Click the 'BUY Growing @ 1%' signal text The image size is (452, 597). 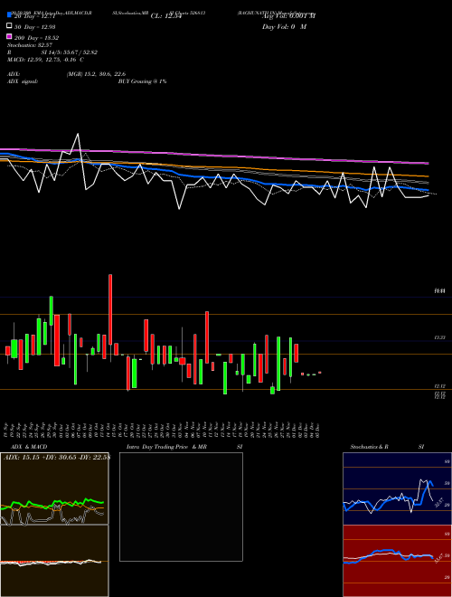tap(142, 81)
